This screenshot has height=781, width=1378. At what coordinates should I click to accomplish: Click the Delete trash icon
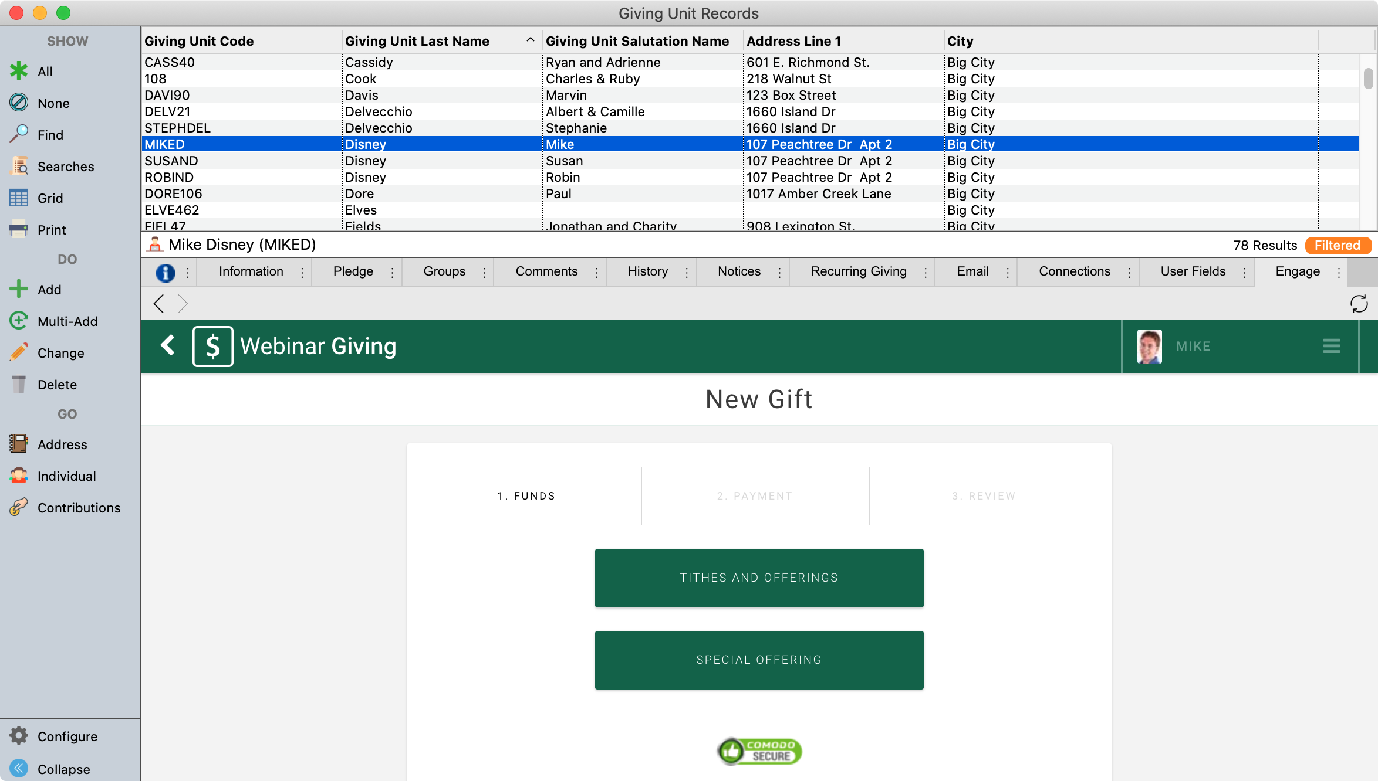tap(19, 384)
